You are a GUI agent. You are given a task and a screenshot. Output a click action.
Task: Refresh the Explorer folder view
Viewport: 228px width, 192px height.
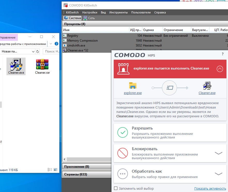click(38, 51)
